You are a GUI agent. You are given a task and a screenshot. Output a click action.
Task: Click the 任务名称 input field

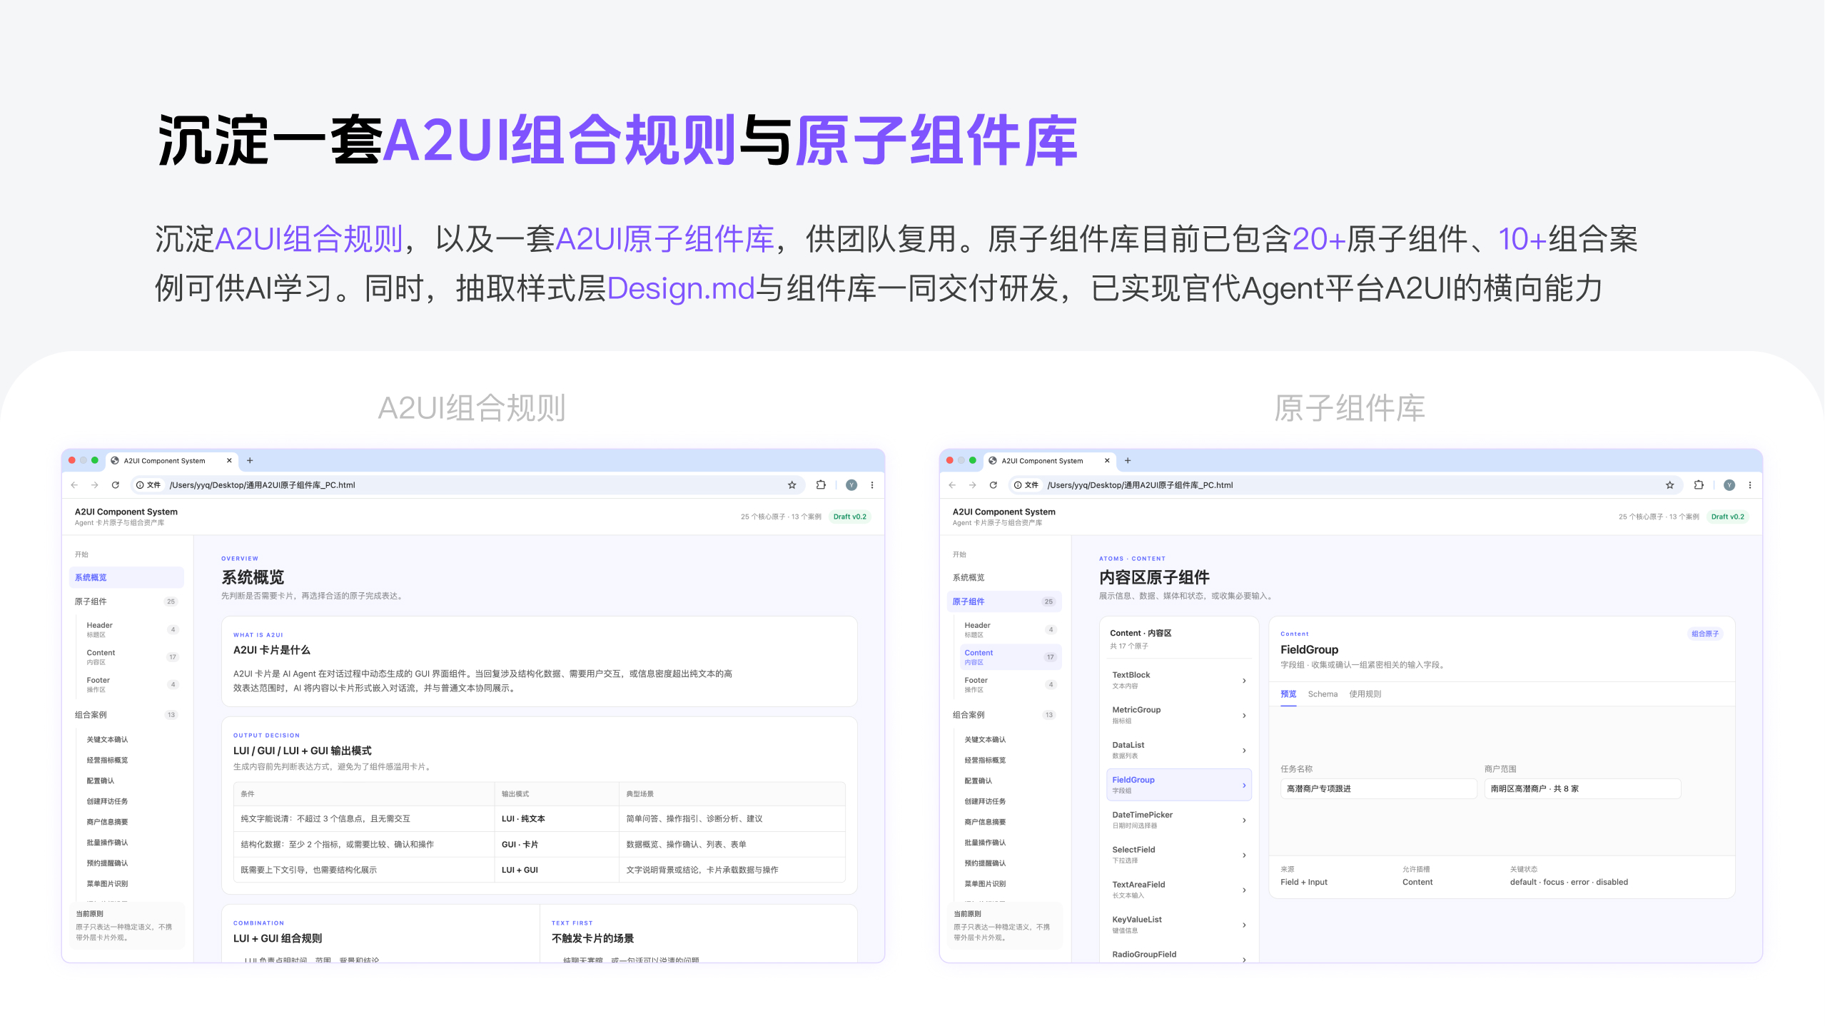(1378, 789)
